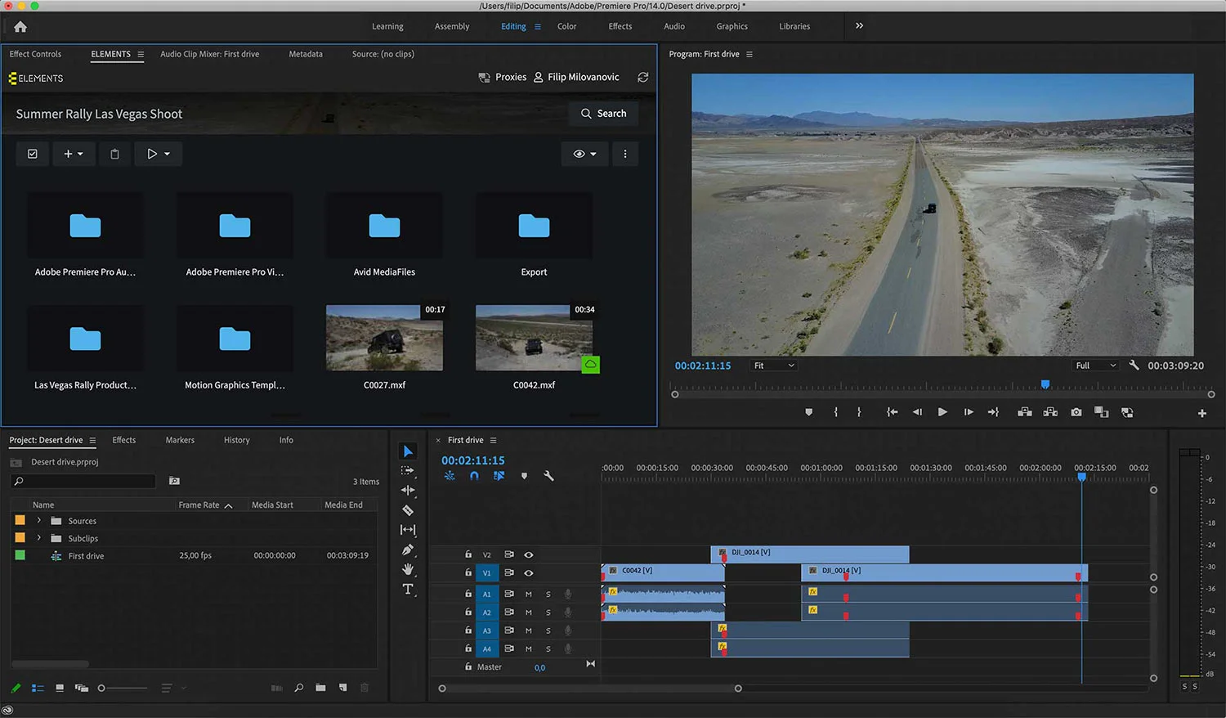The image size is (1226, 718).
Task: Open the Effect Controls tab
Action: (x=35, y=54)
